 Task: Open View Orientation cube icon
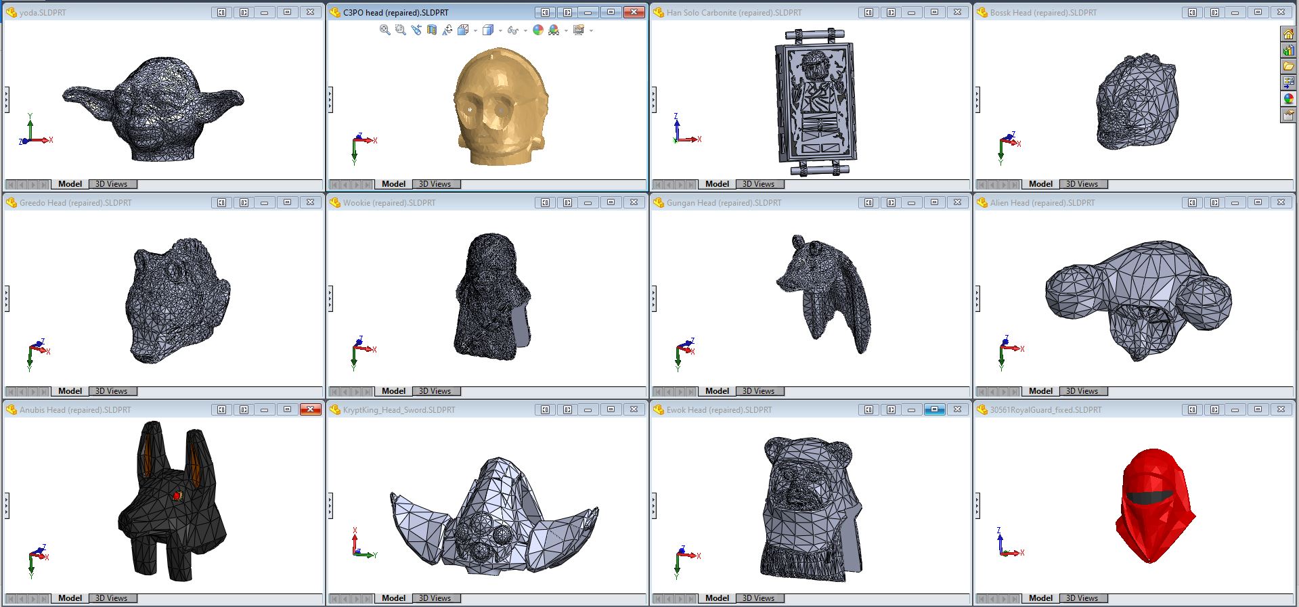[x=463, y=30]
